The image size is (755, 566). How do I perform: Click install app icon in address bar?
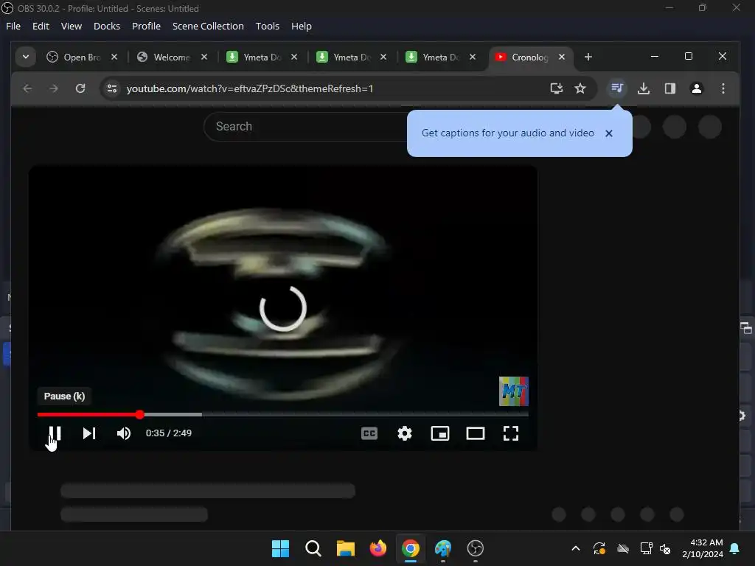pos(557,88)
